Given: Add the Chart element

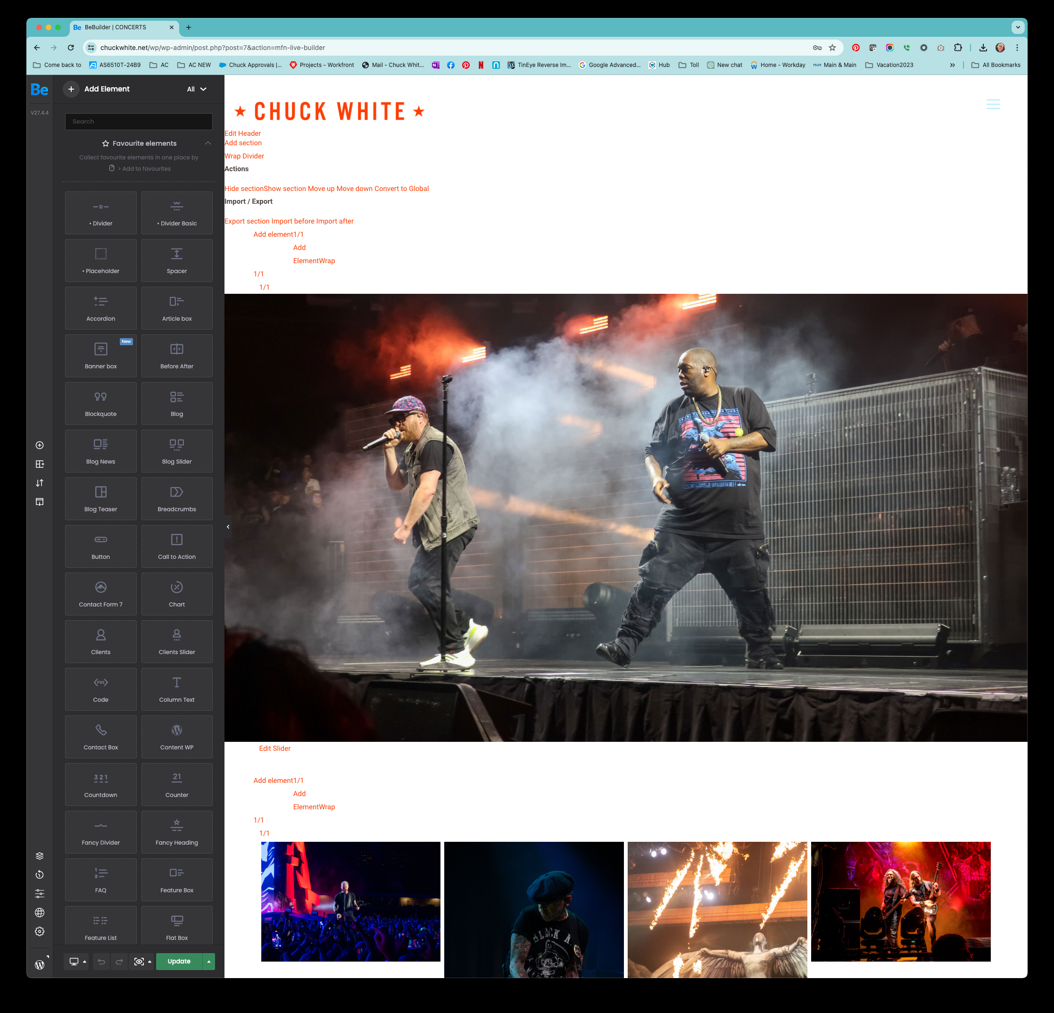Looking at the screenshot, I should coord(177,594).
